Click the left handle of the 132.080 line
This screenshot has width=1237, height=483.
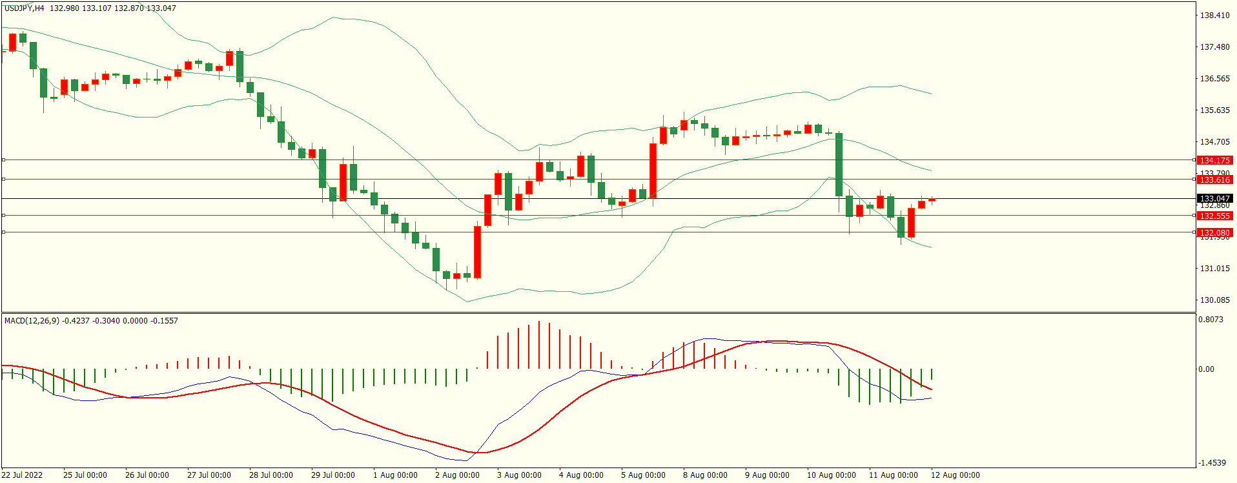click(x=3, y=232)
